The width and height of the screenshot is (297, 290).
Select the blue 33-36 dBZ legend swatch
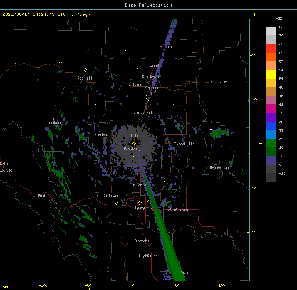coord(271,126)
